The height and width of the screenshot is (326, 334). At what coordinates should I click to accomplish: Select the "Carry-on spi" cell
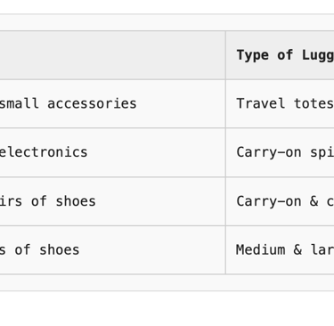(x=280, y=152)
